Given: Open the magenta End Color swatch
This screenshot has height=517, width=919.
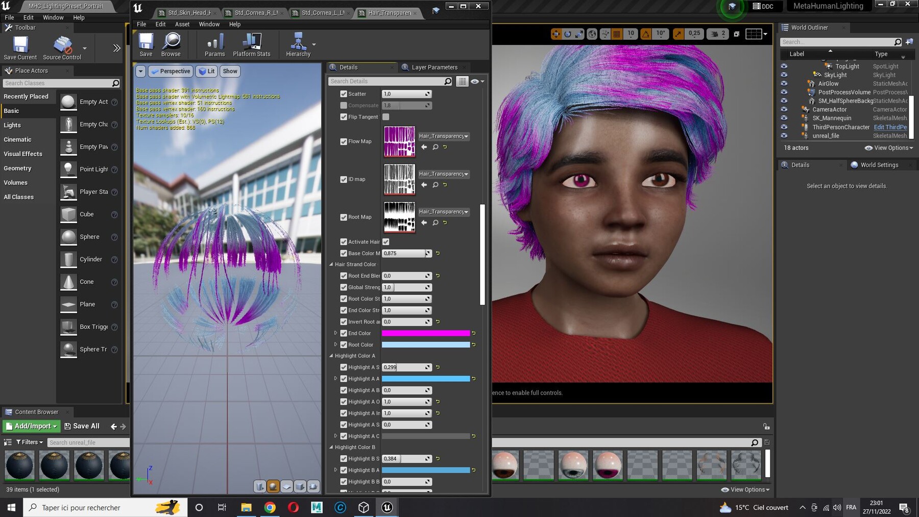Looking at the screenshot, I should pyautogui.click(x=427, y=333).
